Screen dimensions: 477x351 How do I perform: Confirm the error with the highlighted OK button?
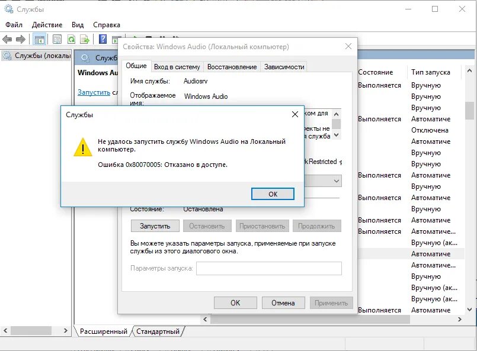273,194
